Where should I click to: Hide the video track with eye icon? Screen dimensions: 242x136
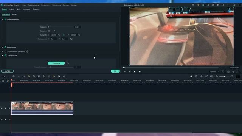click(9, 108)
